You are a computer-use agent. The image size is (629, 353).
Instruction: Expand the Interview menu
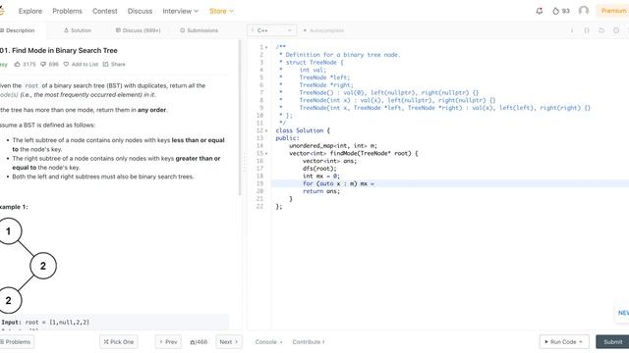click(180, 11)
